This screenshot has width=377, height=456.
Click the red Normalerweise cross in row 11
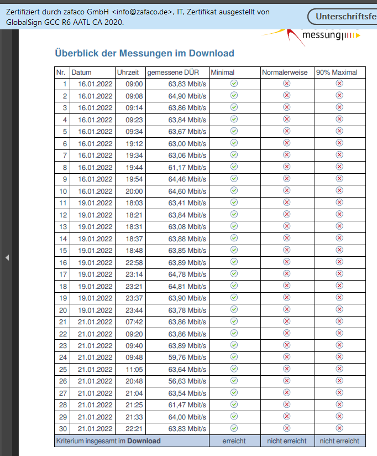click(x=287, y=203)
